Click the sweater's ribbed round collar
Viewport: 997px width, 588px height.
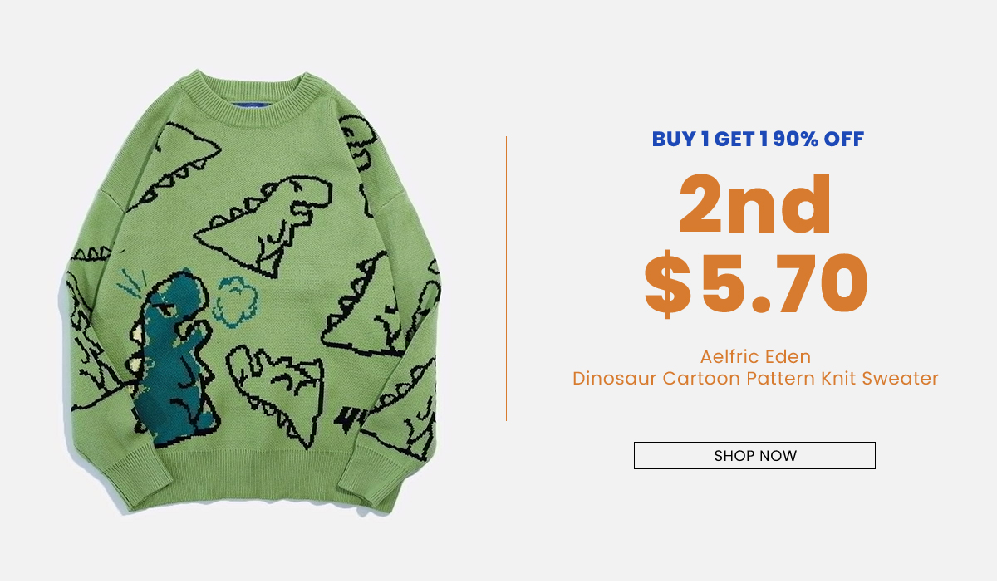pos(251,96)
